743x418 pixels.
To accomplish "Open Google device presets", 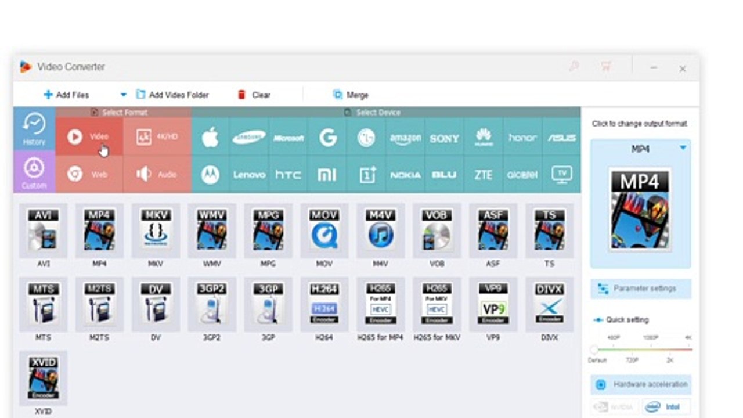I will 327,138.
